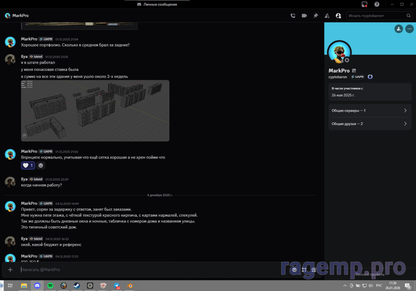This screenshot has height=291, width=416.
Task: Start a video call
Action: (x=304, y=16)
